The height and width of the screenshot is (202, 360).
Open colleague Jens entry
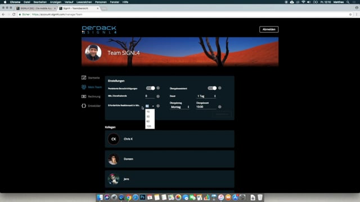coord(169,179)
